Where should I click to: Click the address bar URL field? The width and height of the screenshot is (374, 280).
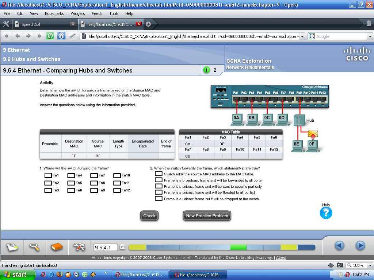[193, 36]
